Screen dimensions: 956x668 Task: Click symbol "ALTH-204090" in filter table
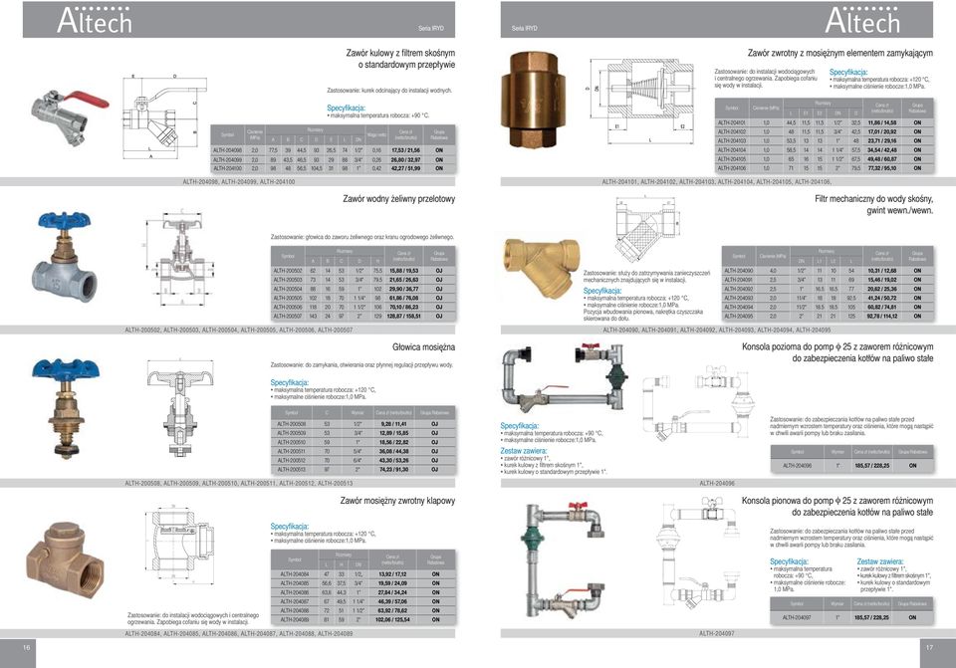[x=738, y=271]
